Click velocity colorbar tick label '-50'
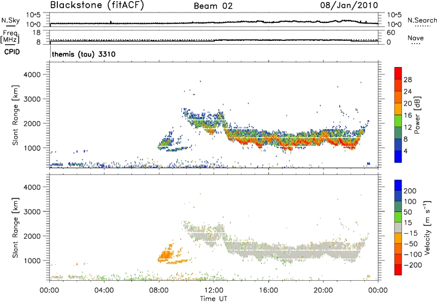The image size is (437, 302). coord(411,244)
